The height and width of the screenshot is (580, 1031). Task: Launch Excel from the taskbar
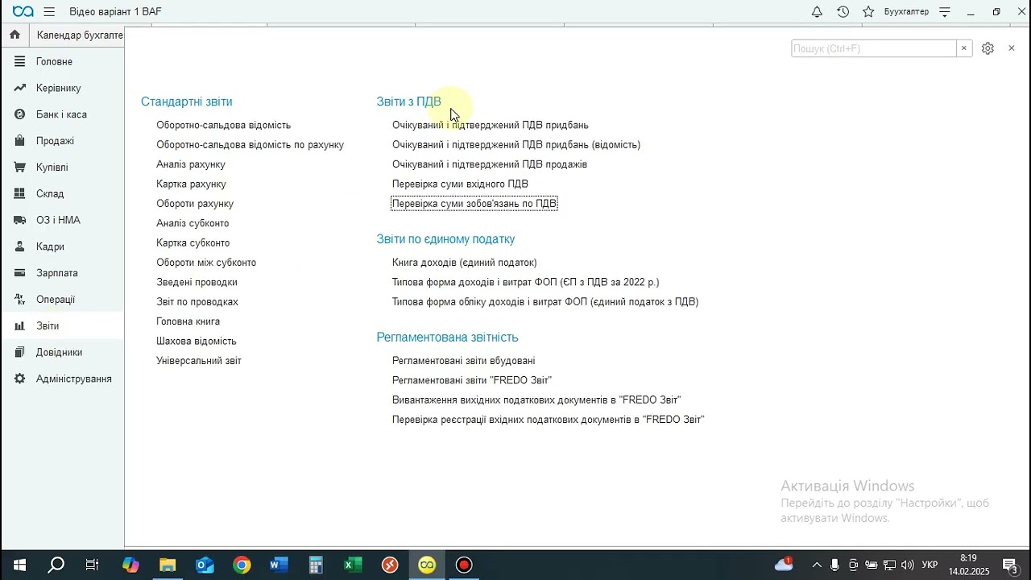coord(353,565)
